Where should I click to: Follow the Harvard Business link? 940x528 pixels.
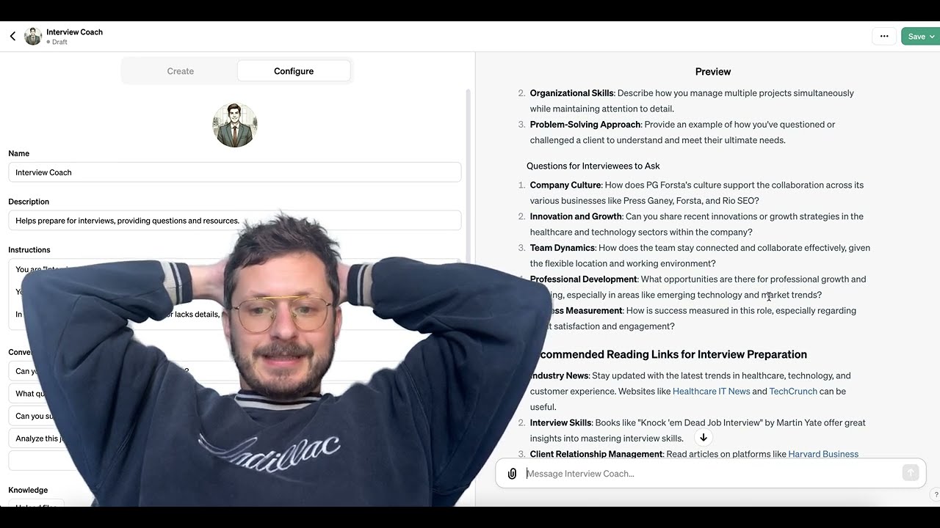[x=823, y=454]
